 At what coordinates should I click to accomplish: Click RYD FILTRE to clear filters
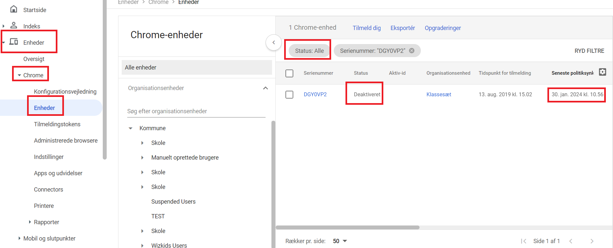tap(589, 51)
